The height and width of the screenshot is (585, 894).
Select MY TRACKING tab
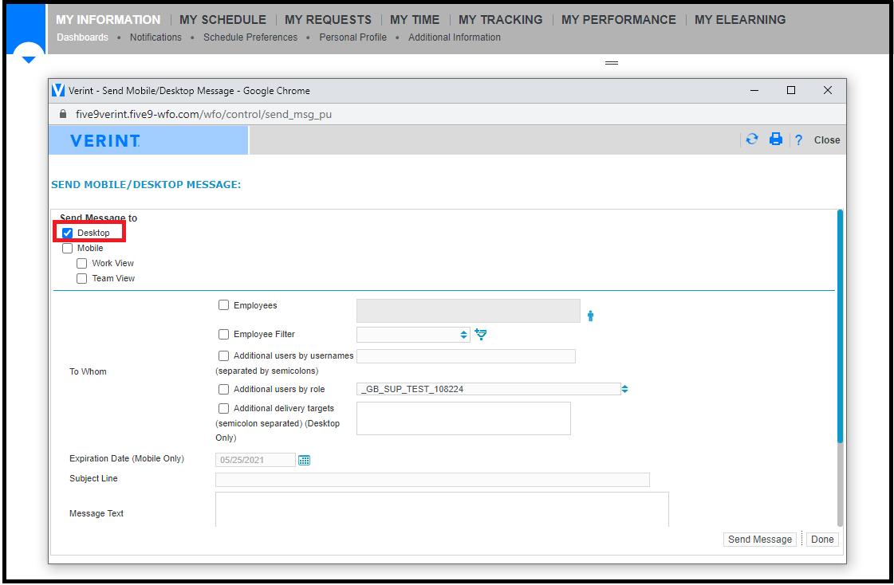pyautogui.click(x=501, y=19)
